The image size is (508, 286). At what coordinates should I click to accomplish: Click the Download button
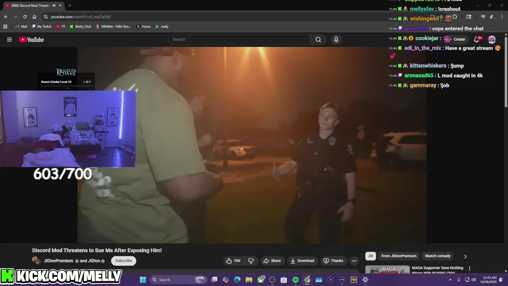point(302,261)
